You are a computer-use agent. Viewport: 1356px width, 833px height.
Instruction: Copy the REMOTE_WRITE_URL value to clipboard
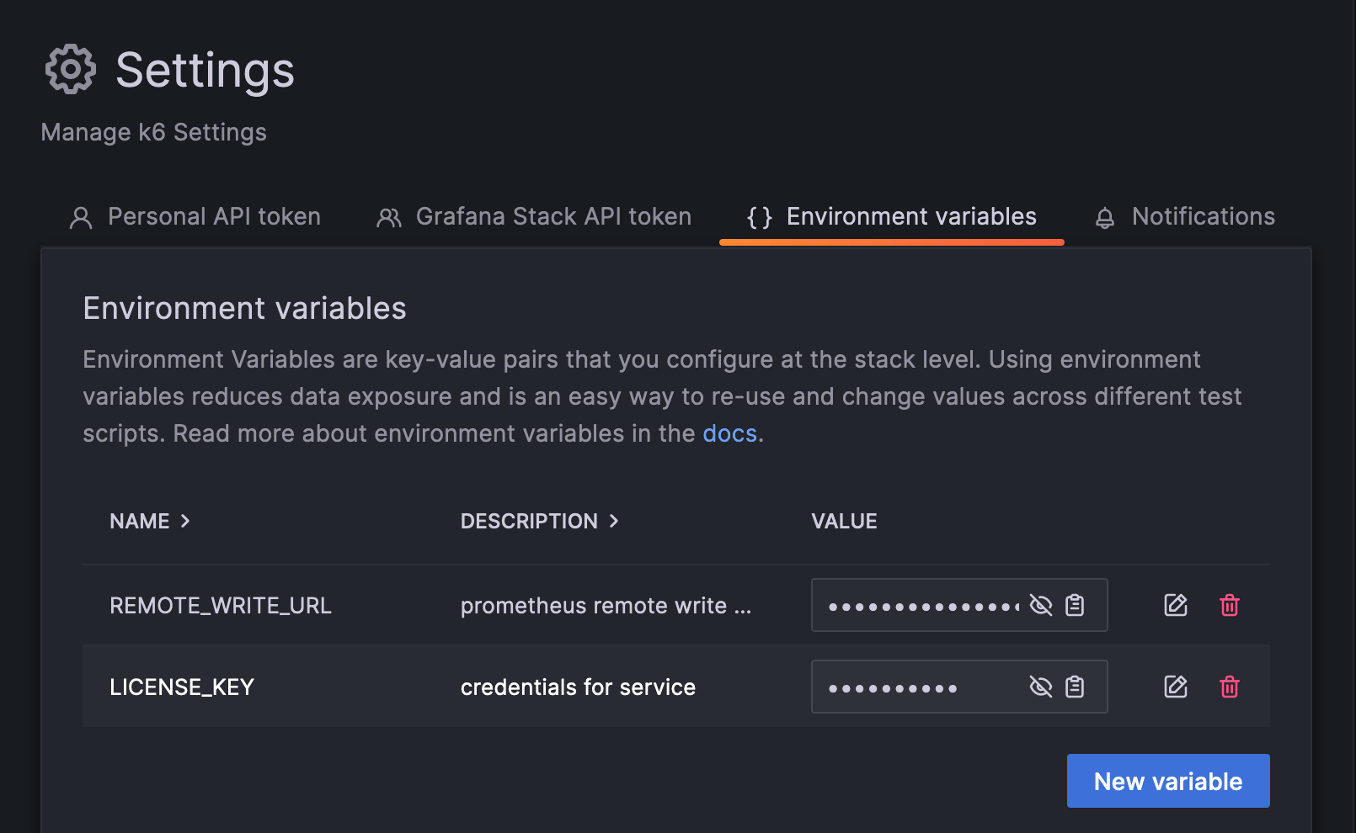pos(1076,605)
